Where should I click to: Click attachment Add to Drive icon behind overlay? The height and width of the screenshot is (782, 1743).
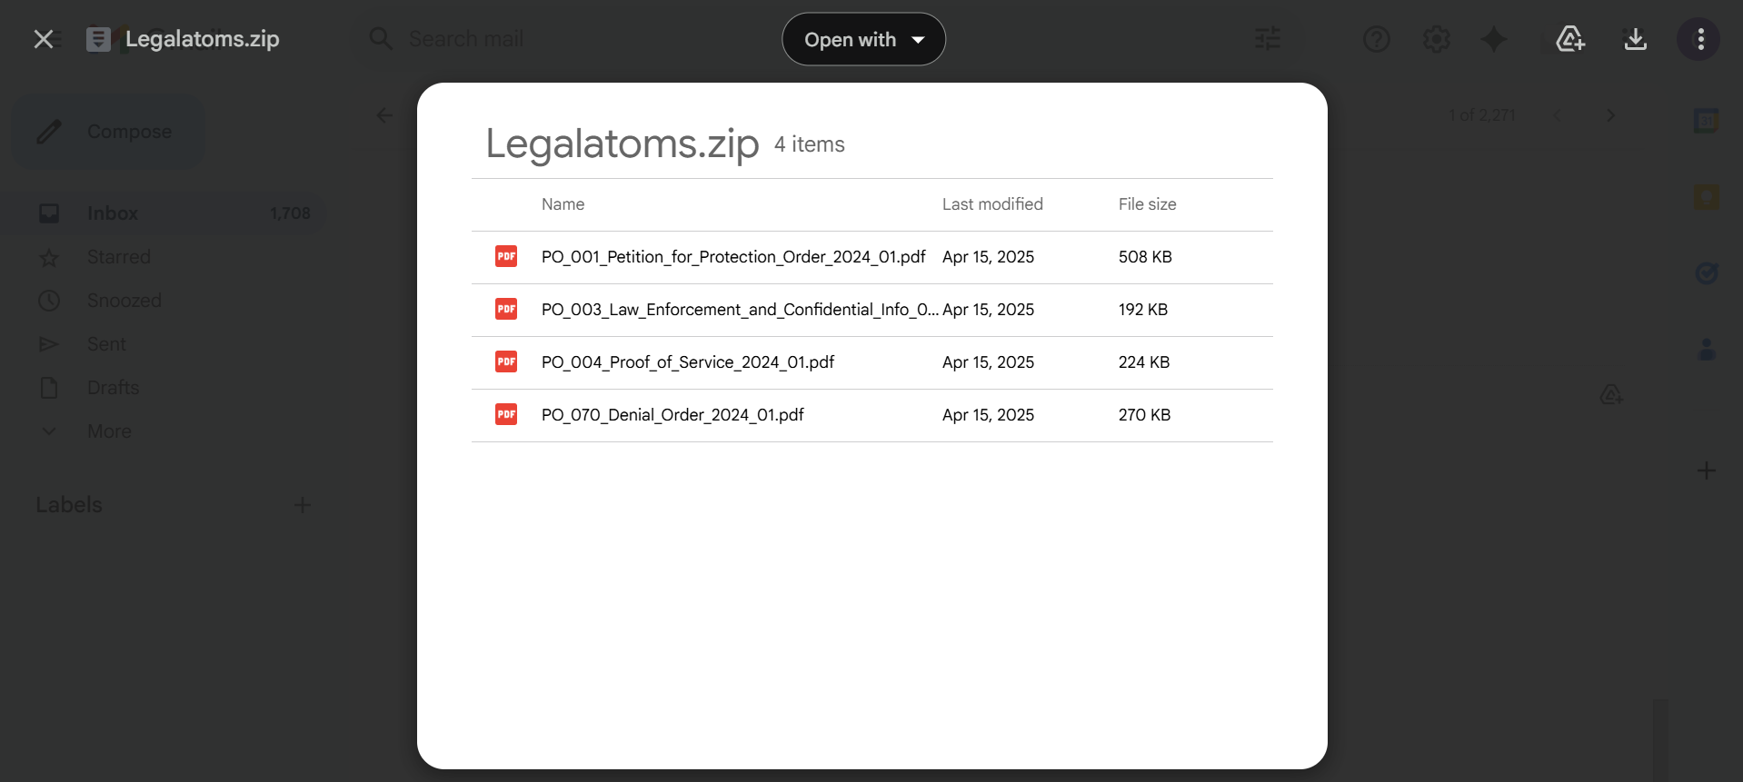1611,395
